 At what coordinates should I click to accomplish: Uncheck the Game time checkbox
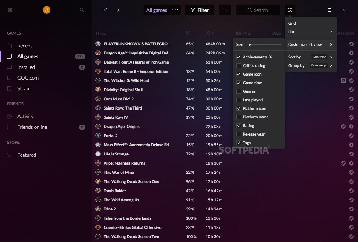(x=238, y=83)
